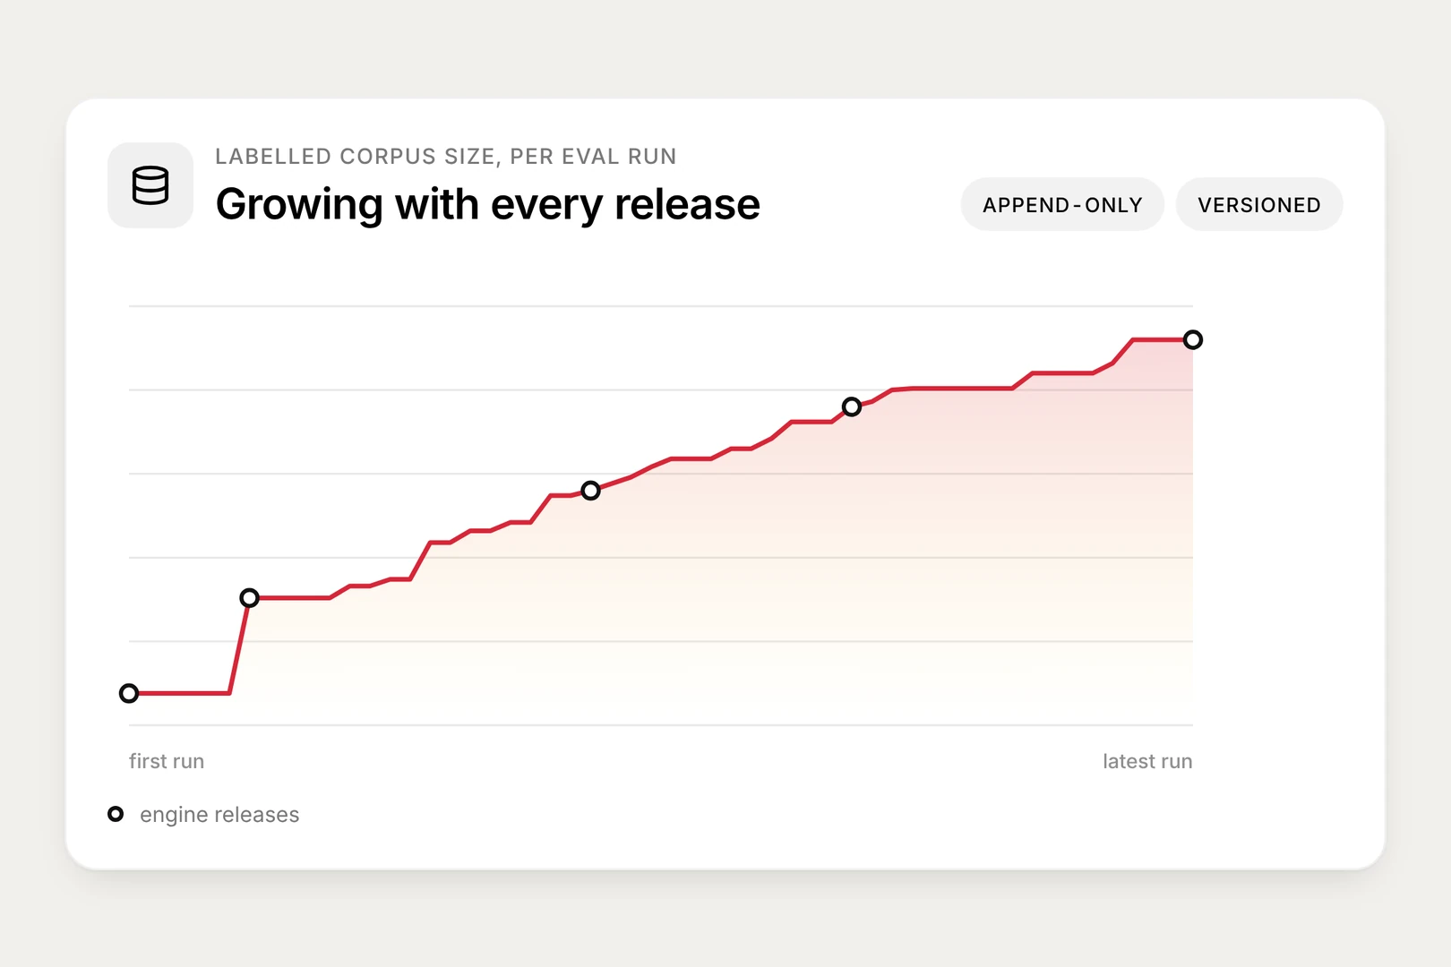
Task: Click the engine releases legend circle icon
Action: click(x=116, y=814)
